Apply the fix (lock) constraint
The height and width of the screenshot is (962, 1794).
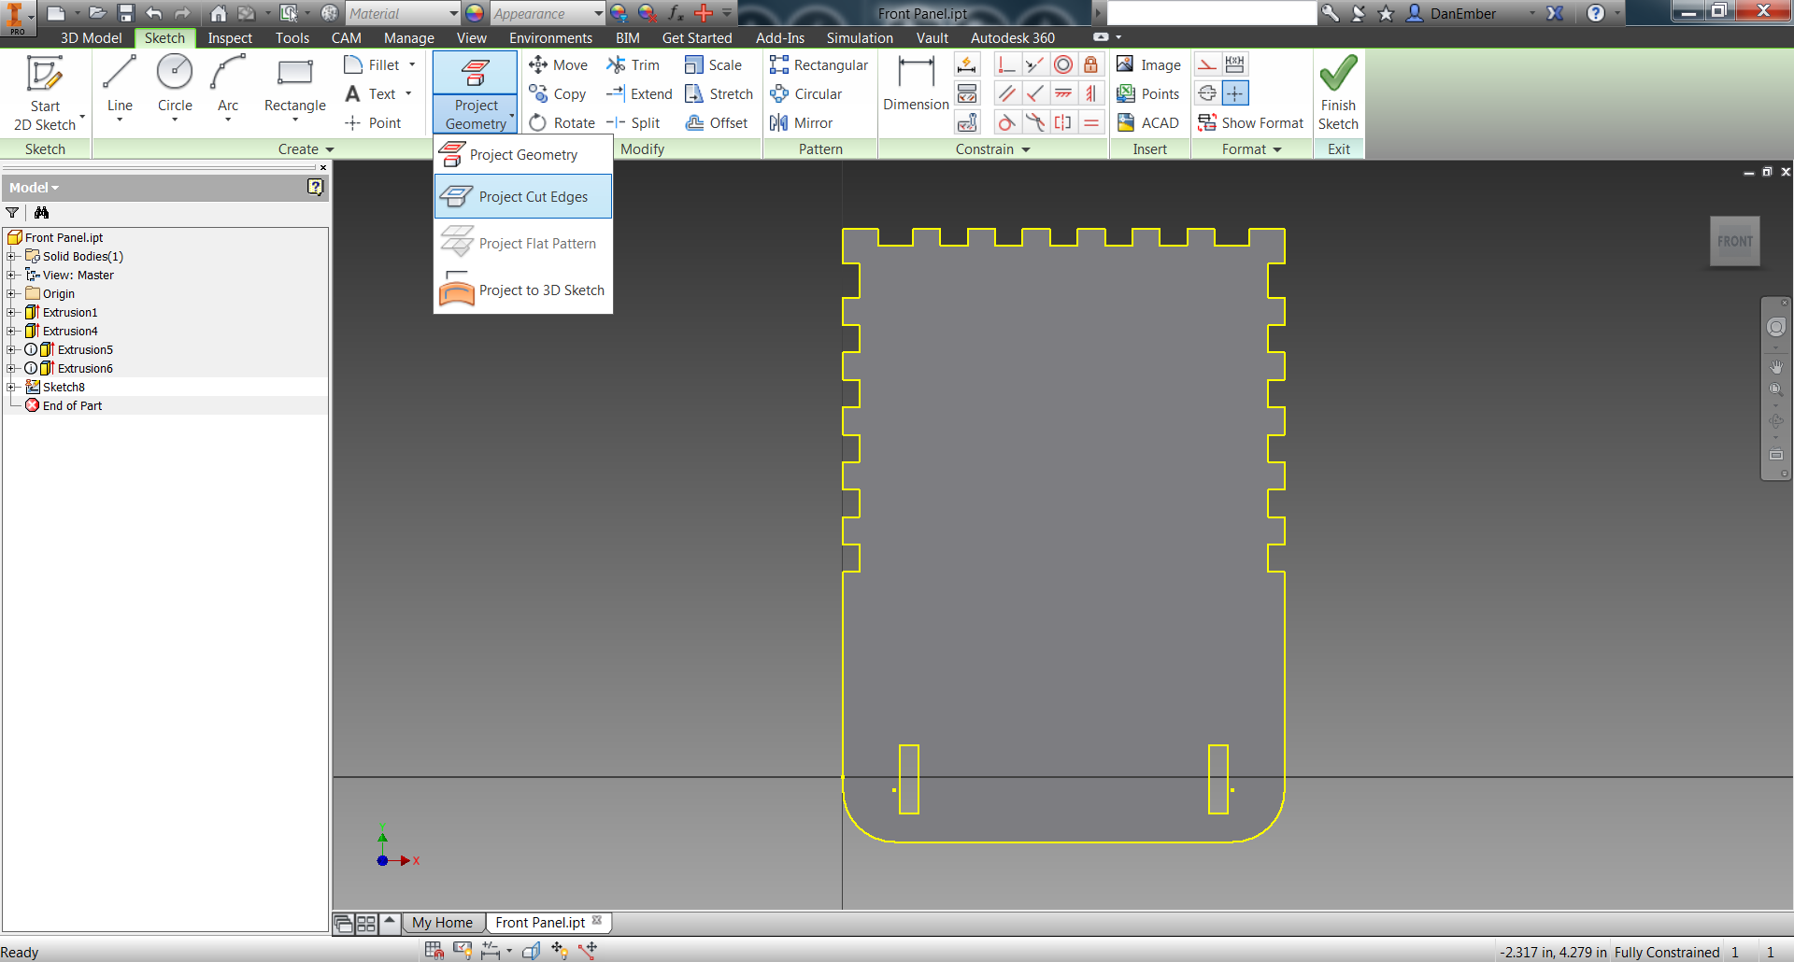[x=1090, y=65]
